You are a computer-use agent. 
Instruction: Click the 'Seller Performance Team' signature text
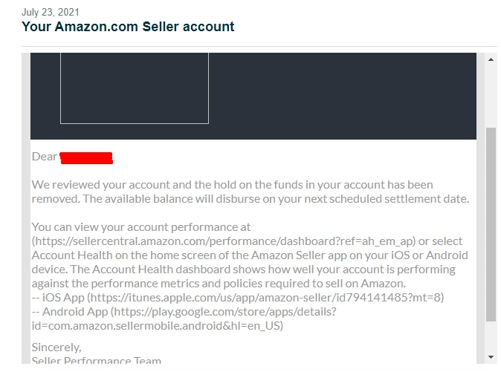tap(97, 361)
